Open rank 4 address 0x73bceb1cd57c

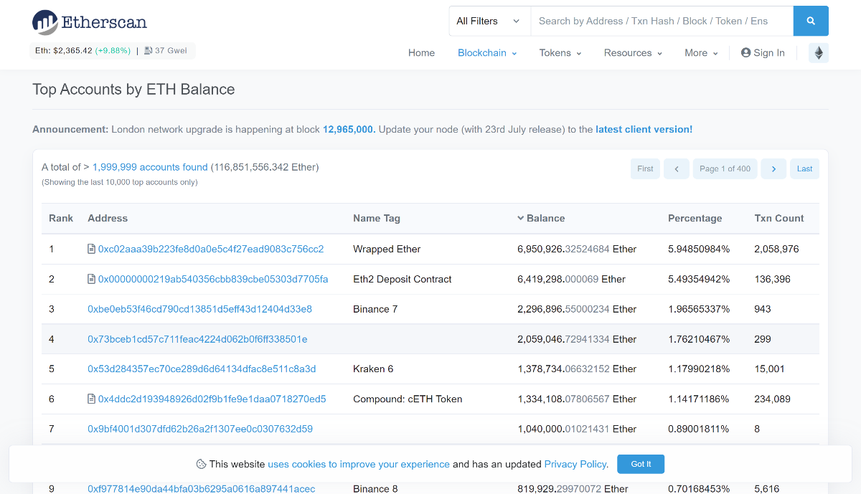pyautogui.click(x=197, y=339)
